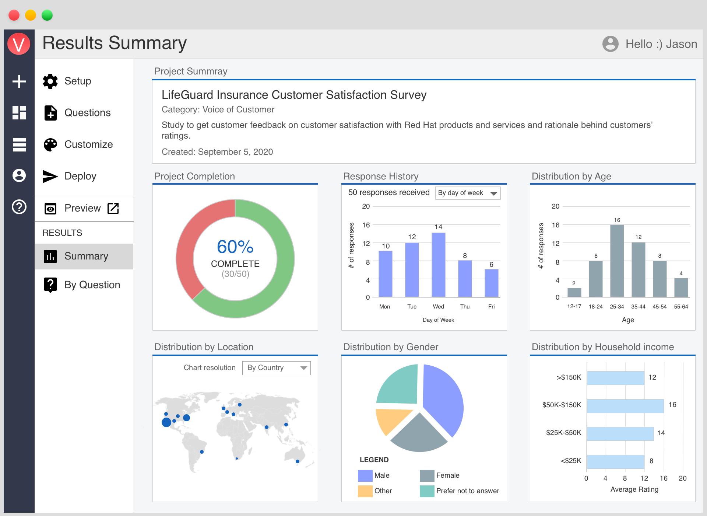Click the plus icon in dark sidebar
The image size is (707, 516).
click(x=19, y=81)
